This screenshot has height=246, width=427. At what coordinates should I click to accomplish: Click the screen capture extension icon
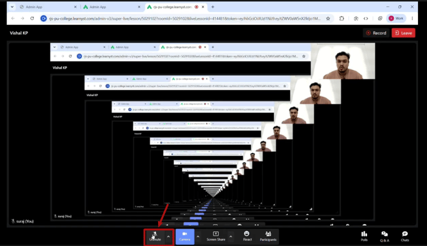pyautogui.click(x=356, y=18)
